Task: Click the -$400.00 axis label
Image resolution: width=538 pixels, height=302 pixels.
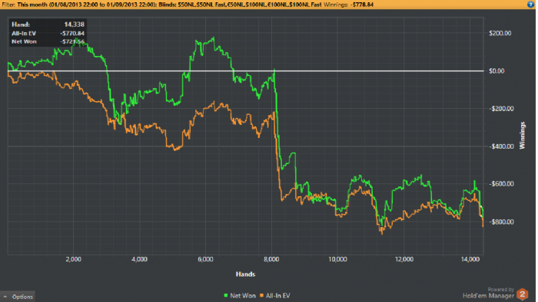Action: pyautogui.click(x=501, y=146)
